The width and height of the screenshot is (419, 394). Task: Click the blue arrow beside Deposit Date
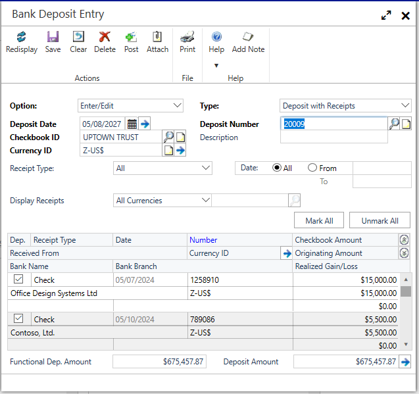point(145,124)
